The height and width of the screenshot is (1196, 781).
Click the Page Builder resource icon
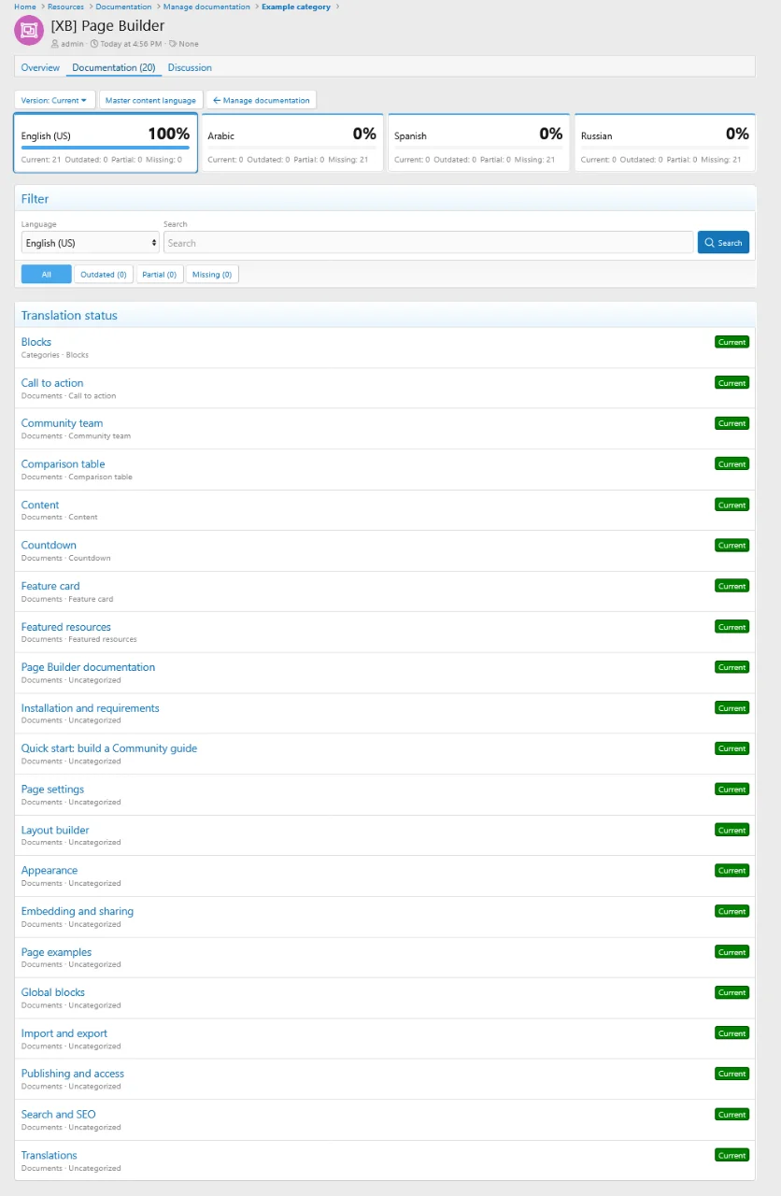(29, 31)
